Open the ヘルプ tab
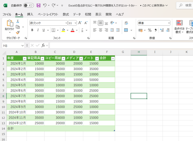193x141 pixels. pyautogui.click(x=120, y=14)
